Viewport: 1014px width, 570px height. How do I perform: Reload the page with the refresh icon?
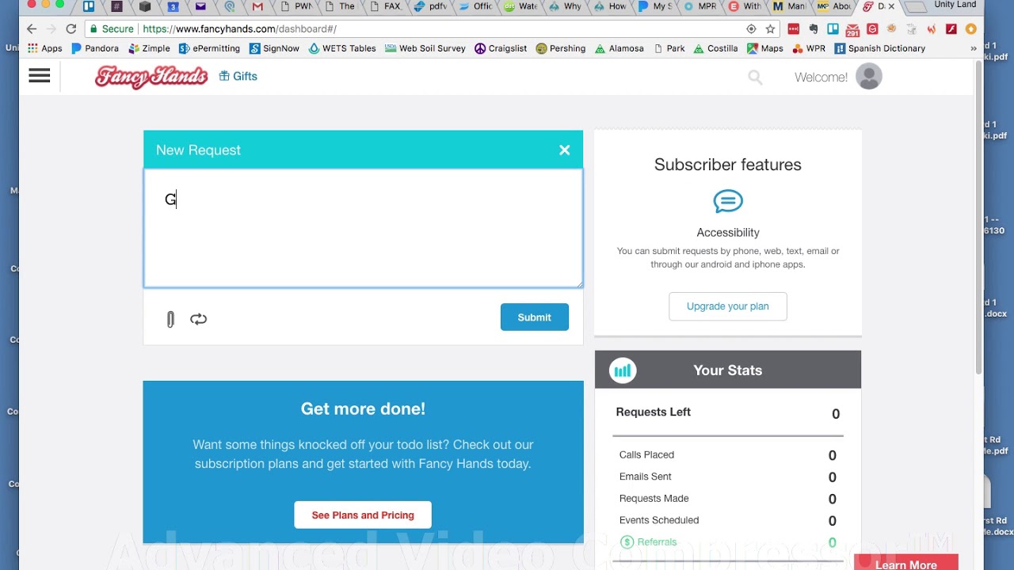tap(71, 29)
